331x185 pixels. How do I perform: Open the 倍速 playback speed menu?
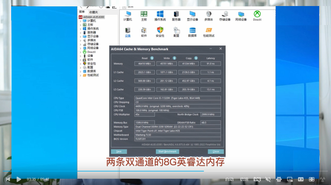244,179
